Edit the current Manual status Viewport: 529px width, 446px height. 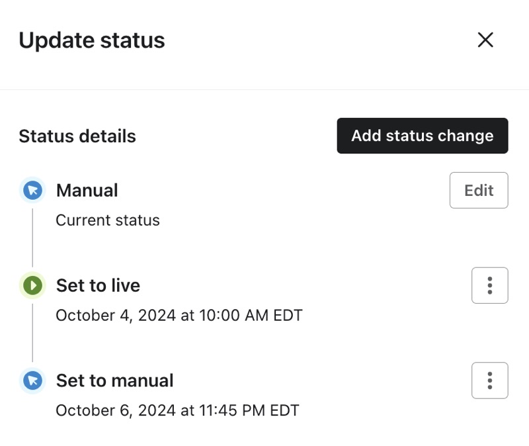(479, 191)
